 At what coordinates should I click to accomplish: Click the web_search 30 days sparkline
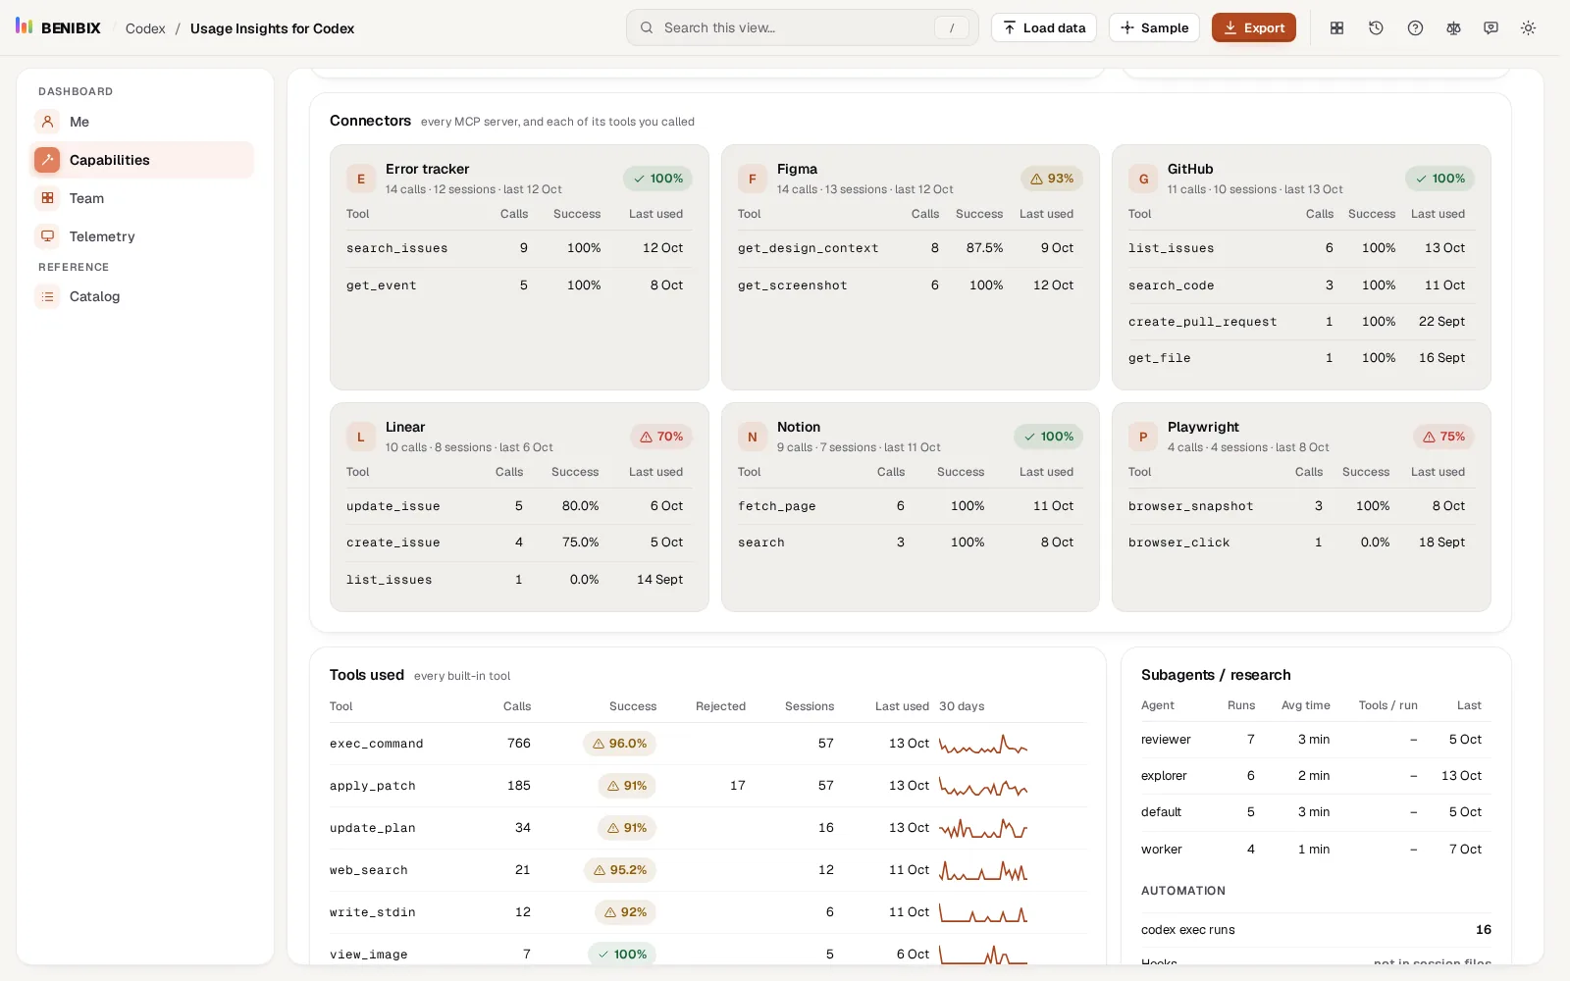983,870
